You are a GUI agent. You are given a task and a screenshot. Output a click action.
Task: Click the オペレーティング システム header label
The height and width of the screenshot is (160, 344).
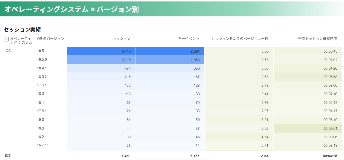21,41
